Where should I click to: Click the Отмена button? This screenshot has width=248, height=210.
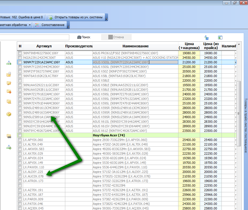click(116, 37)
